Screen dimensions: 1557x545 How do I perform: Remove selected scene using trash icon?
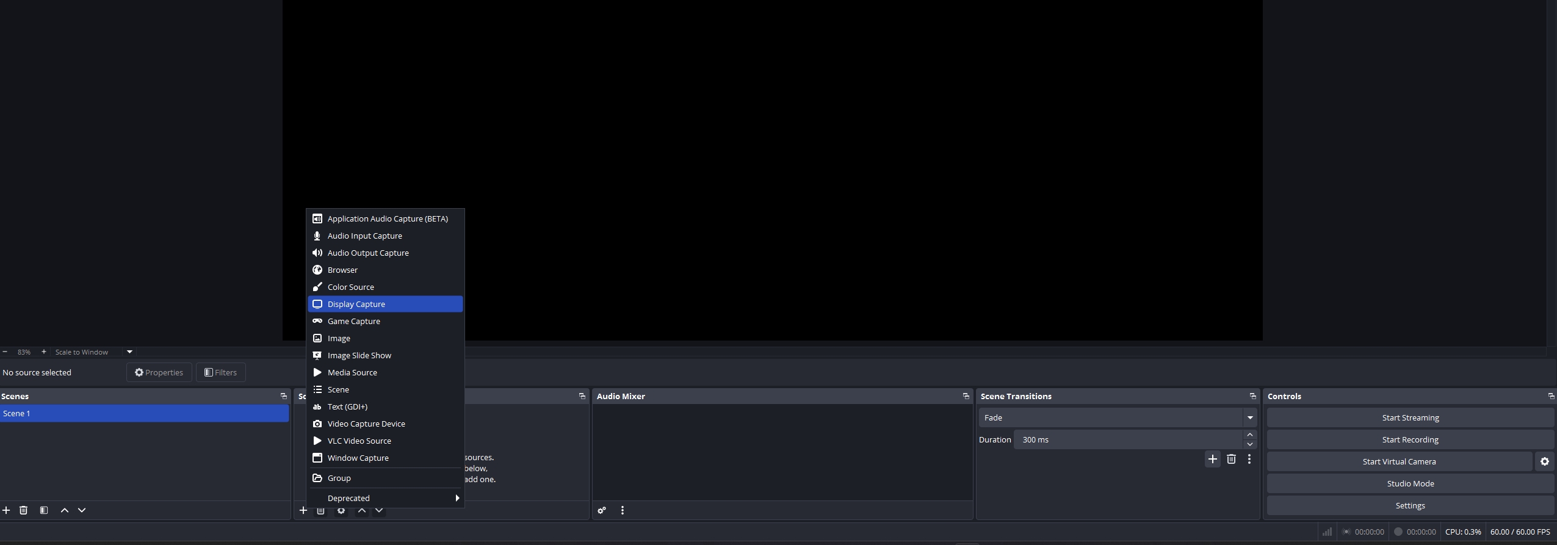[x=24, y=510]
